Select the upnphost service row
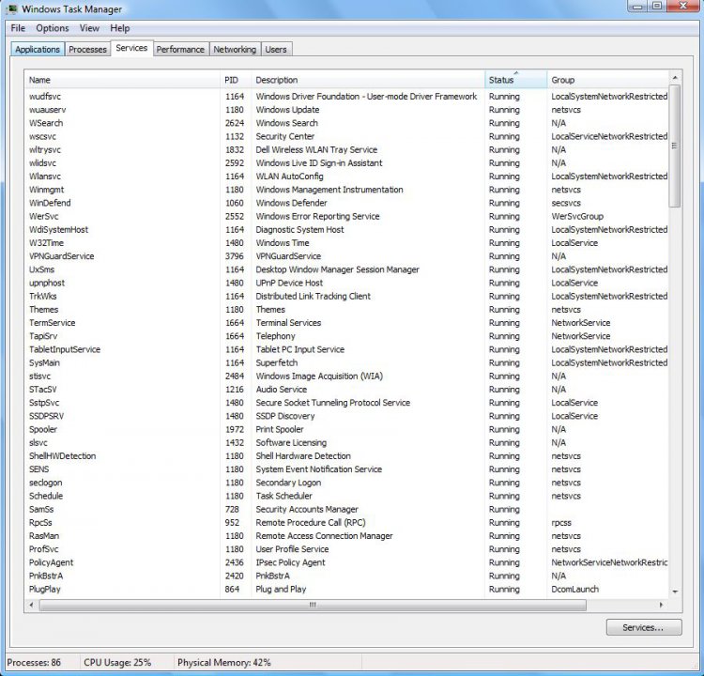Image resolution: width=704 pixels, height=676 pixels. pos(346,283)
